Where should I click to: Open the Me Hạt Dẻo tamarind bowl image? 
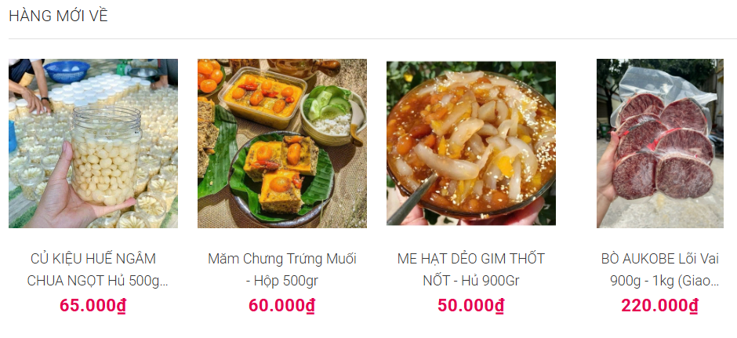[x=471, y=144]
